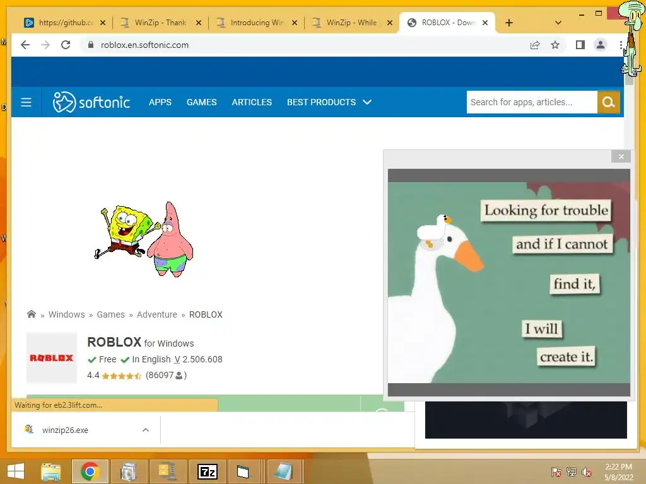Click the version V 2.506.608 text
646x484 pixels.
coord(198,359)
